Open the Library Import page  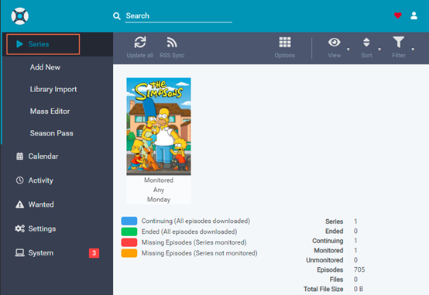click(x=53, y=89)
